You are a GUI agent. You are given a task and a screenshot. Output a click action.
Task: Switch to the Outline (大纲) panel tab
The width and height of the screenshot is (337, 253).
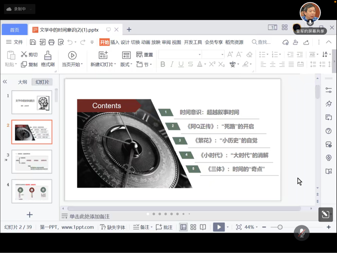22,82
